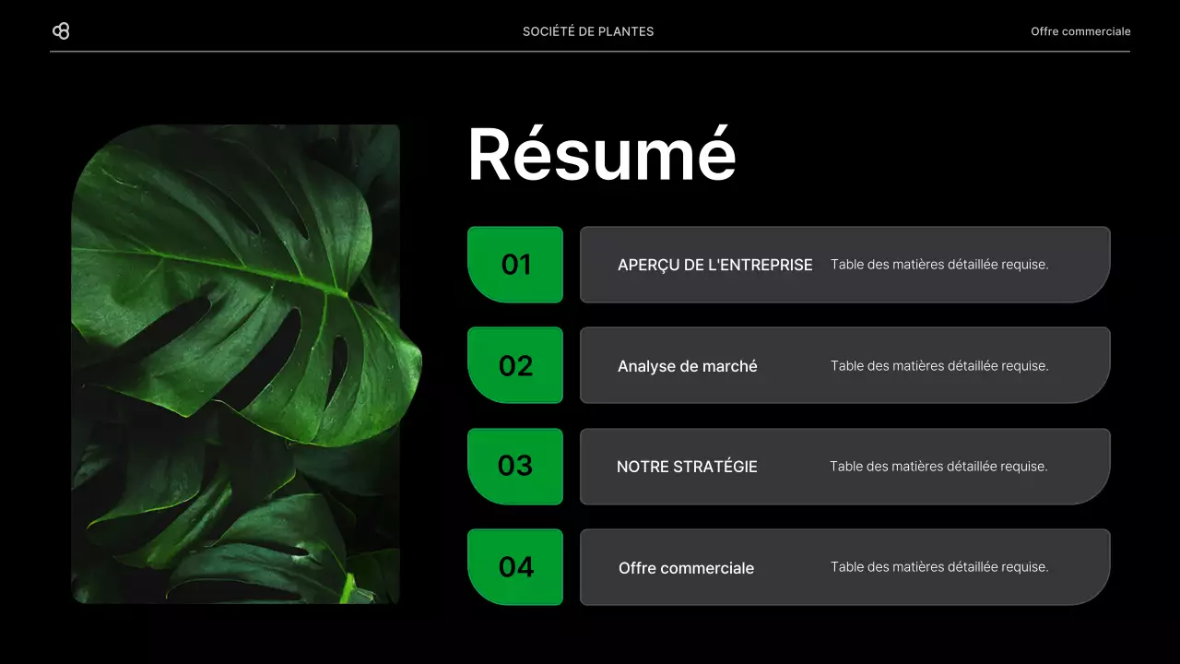
Task: Select the 03 green number badge
Action: (515, 467)
